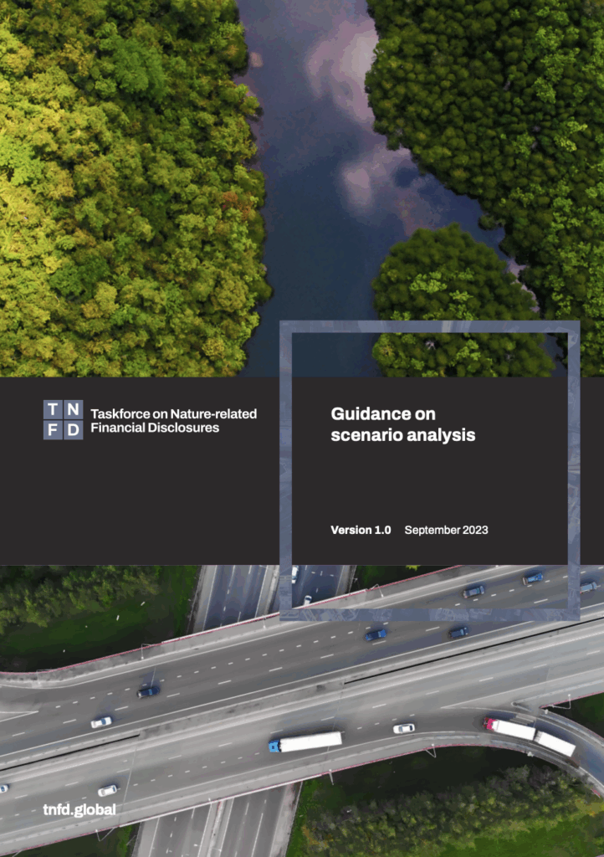Click the white car behind the red truck
The height and width of the screenshot is (857, 604).
pyautogui.click(x=403, y=728)
